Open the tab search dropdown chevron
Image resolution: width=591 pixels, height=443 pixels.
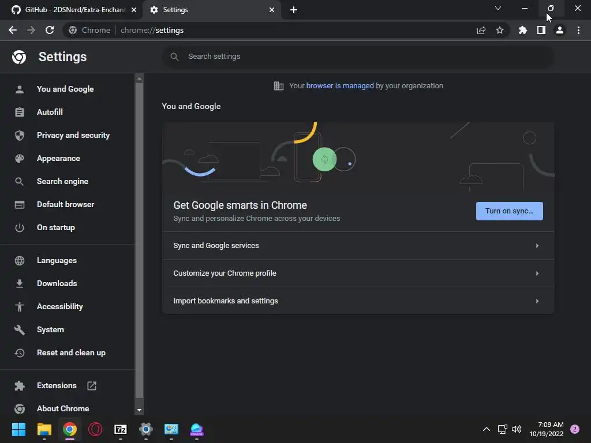[498, 8]
